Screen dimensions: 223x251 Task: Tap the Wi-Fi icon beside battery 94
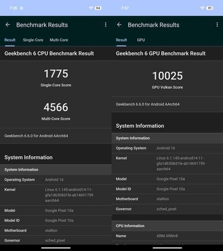point(91,8)
